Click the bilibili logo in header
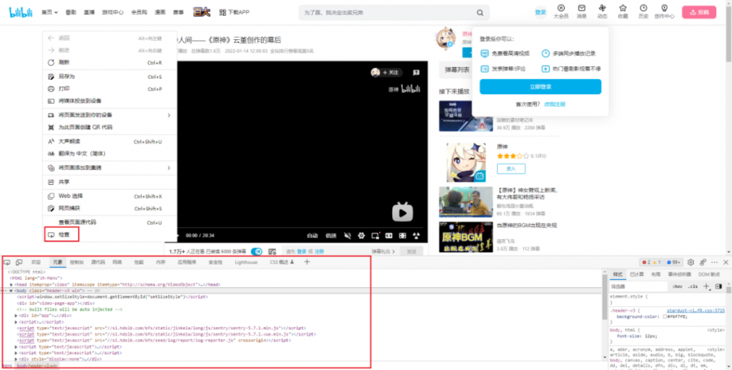The image size is (732, 370). pos(19,12)
